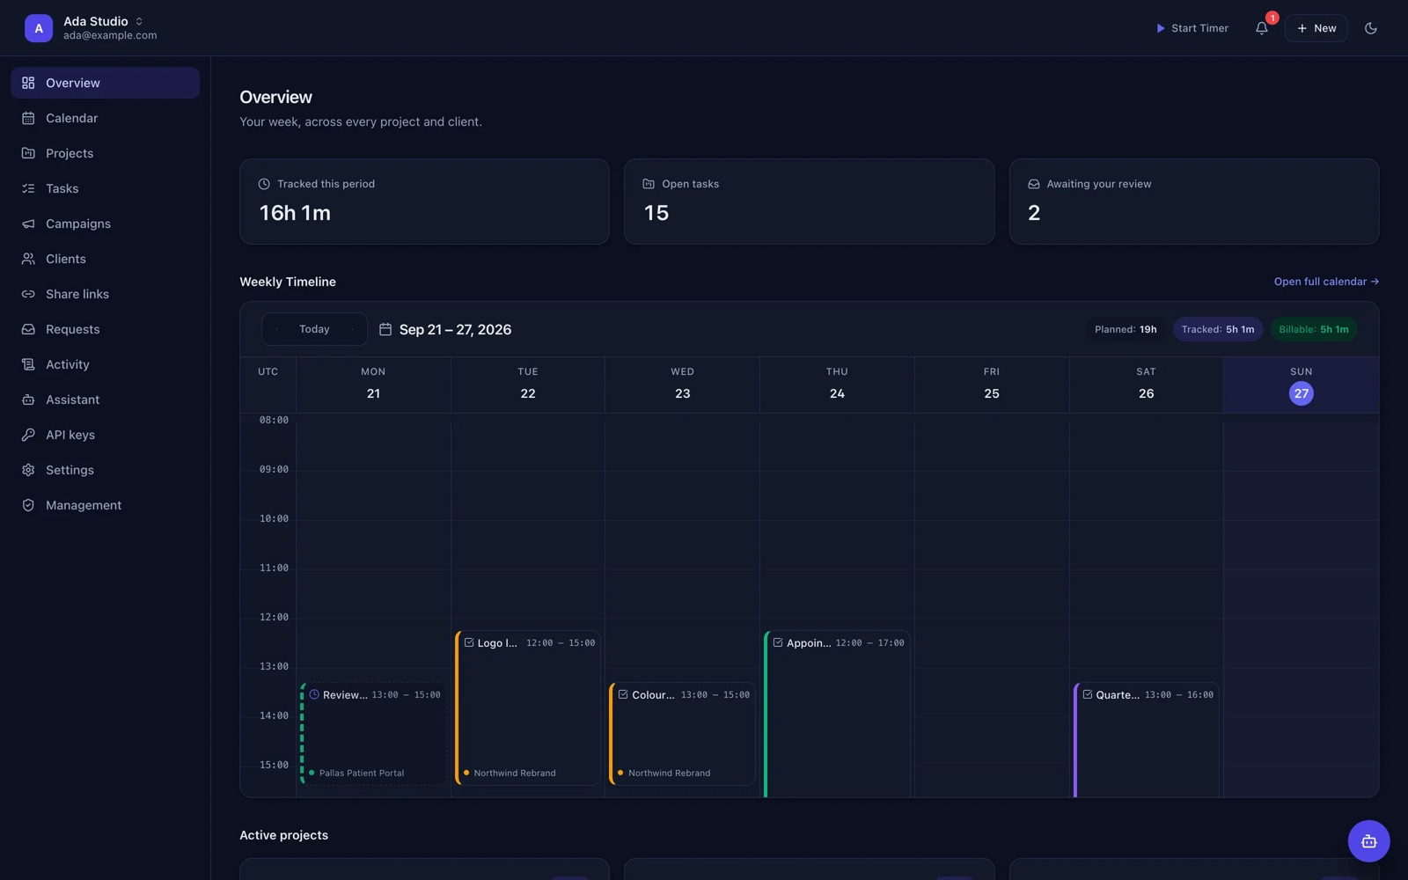The image size is (1408, 880).
Task: Select API keys in the sidebar
Action: click(x=105, y=435)
